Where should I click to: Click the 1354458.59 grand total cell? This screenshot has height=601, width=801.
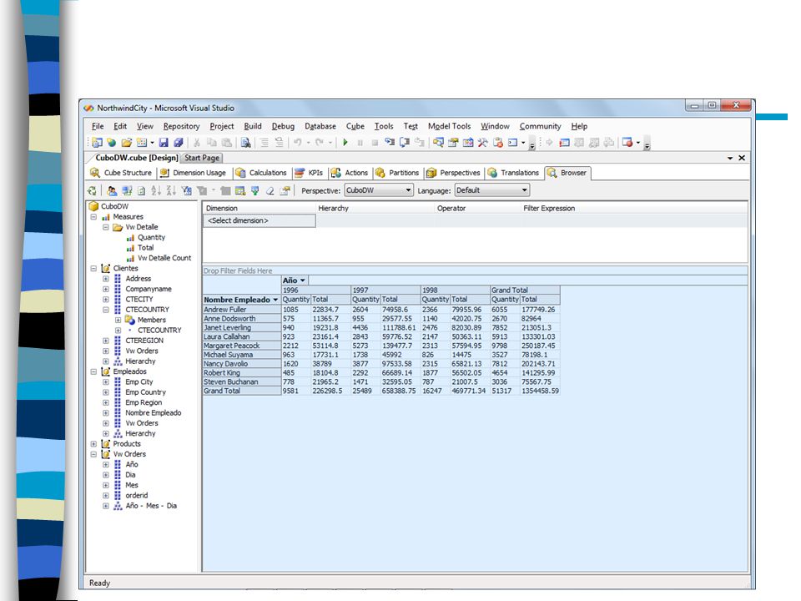[540, 391]
